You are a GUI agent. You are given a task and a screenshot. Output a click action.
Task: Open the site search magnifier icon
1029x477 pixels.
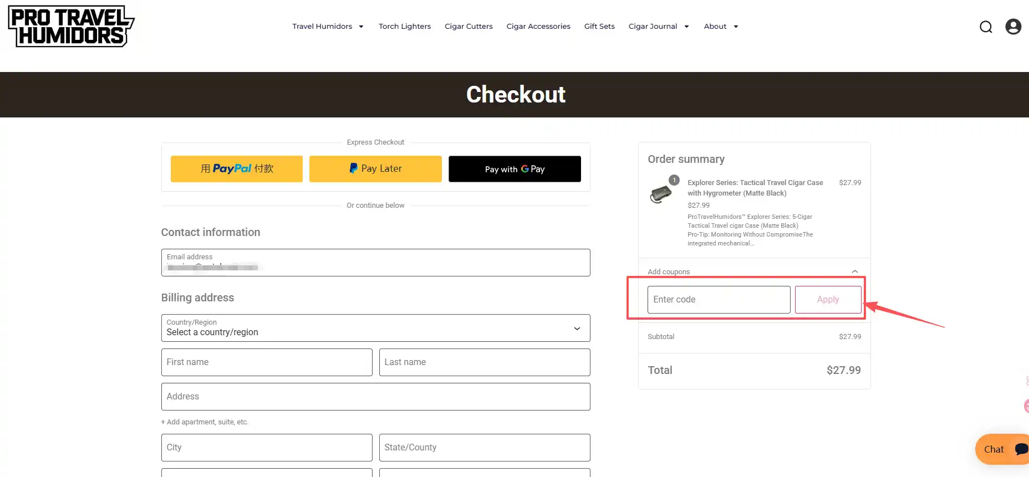[x=986, y=27]
